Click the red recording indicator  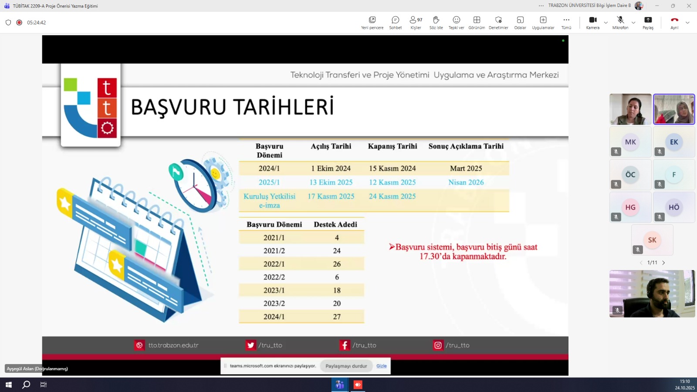tap(19, 23)
